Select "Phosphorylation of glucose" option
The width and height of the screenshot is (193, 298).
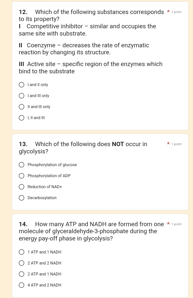coord(22,165)
